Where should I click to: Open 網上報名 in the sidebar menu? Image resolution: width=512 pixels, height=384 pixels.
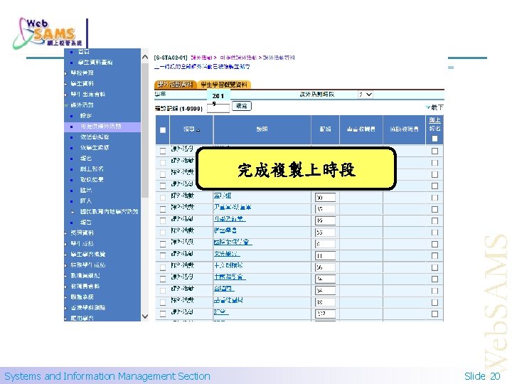click(92, 169)
